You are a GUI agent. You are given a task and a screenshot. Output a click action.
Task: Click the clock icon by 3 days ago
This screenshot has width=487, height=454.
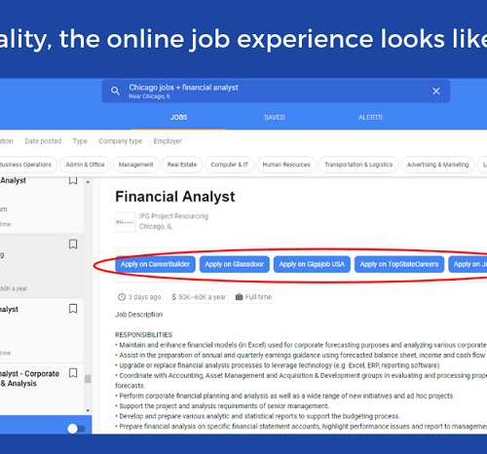(122, 297)
